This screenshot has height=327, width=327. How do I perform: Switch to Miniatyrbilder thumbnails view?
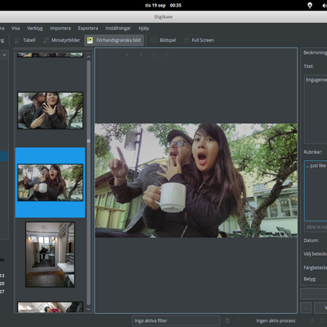tap(62, 40)
